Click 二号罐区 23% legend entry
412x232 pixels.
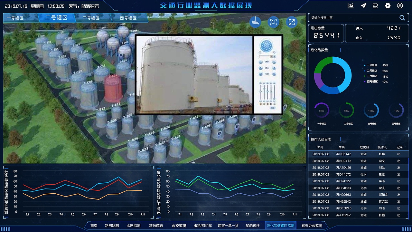376,71
